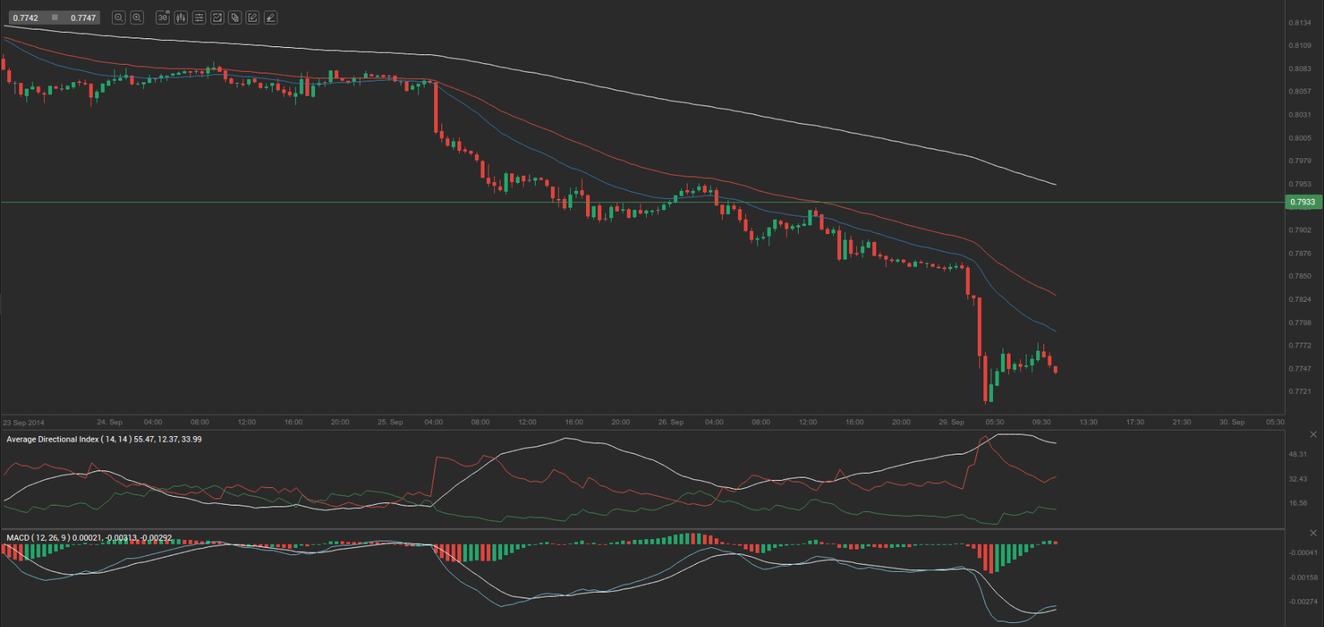Open the candlestick chart type picker
This screenshot has height=627, width=1324.
[x=181, y=18]
